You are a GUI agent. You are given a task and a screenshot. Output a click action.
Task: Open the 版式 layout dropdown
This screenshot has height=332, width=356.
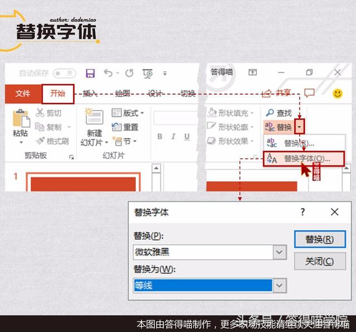click(x=128, y=113)
